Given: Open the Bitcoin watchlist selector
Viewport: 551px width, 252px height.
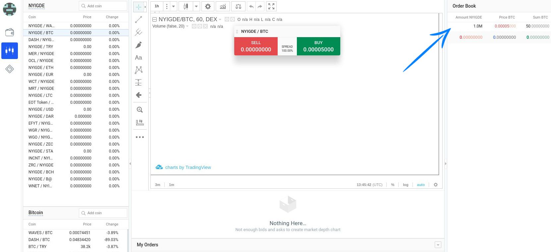Looking at the screenshot, I should pos(36,213).
